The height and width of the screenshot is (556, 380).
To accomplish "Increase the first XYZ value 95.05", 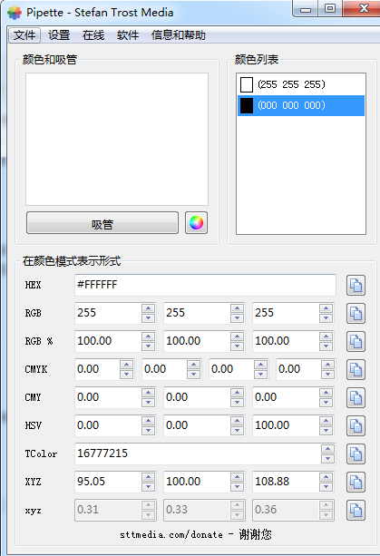I will tap(148, 477).
